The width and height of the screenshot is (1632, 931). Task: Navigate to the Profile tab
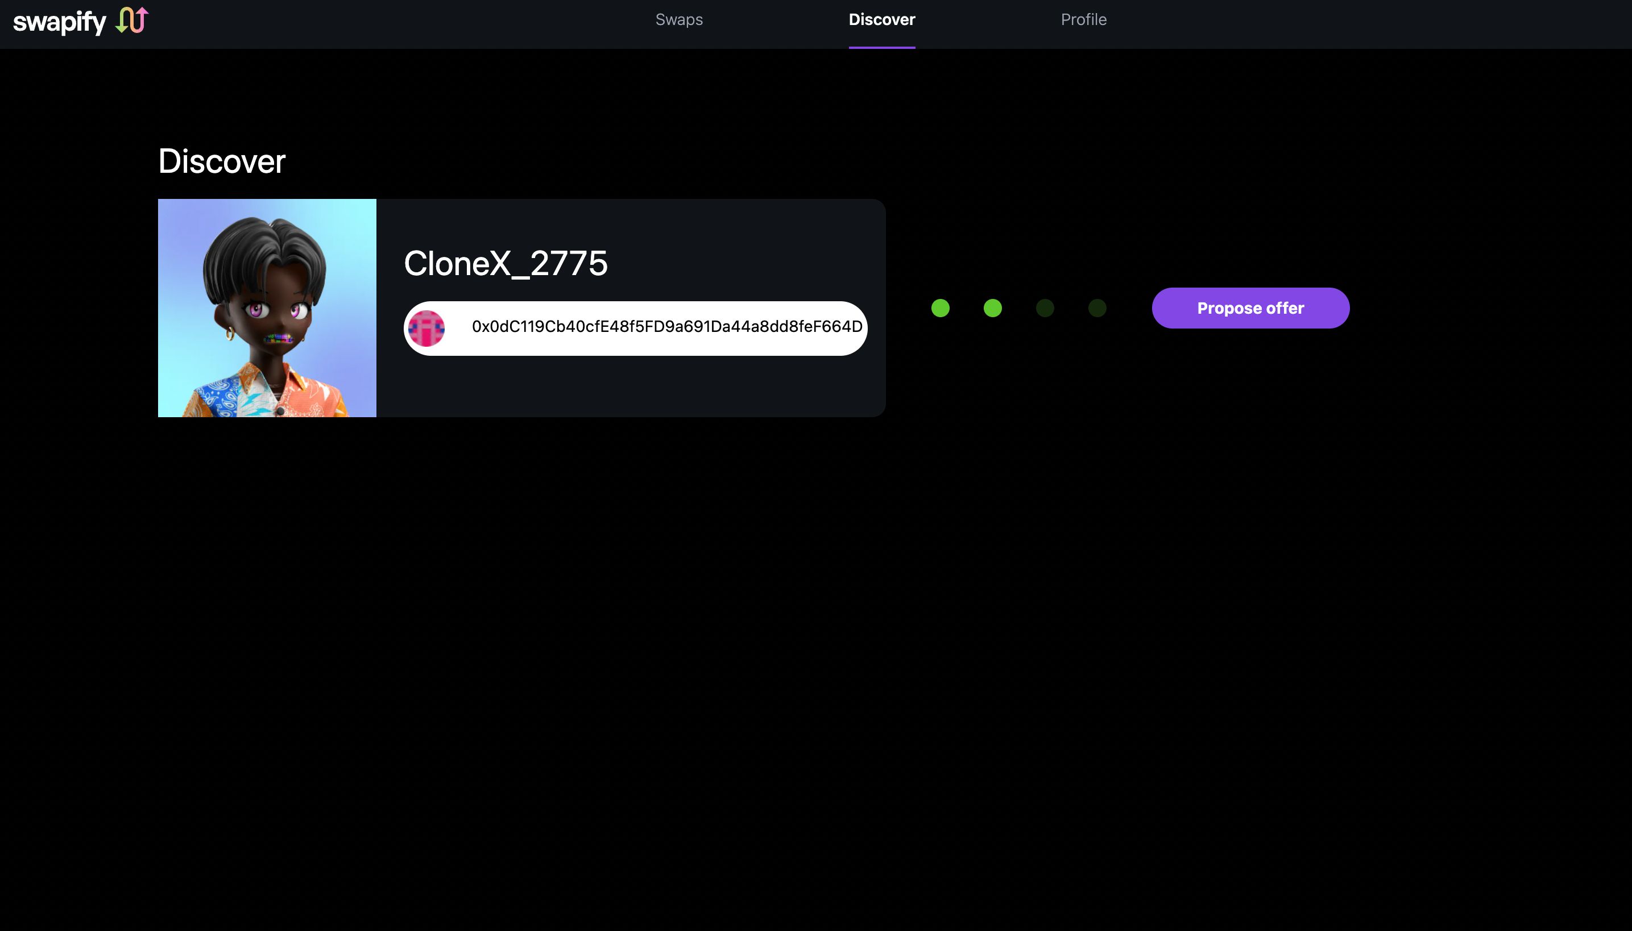1083,19
